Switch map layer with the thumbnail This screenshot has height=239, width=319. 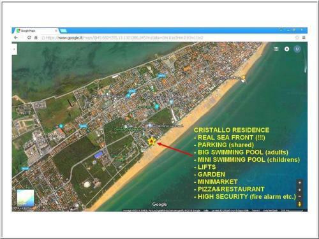[x=26, y=198]
